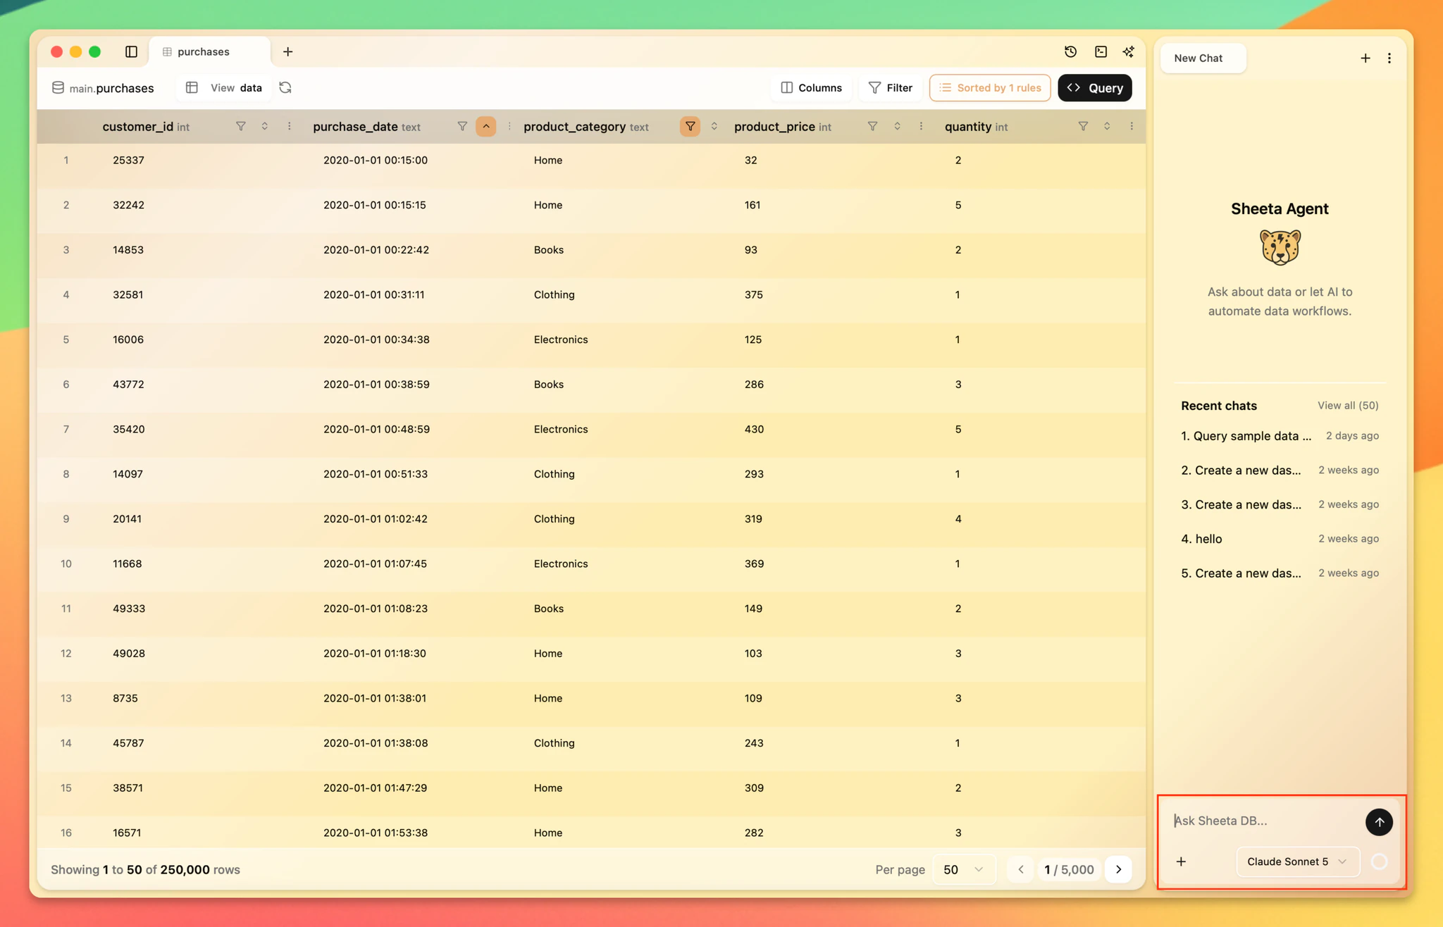The width and height of the screenshot is (1443, 927).
Task: Focus the Ask Sheeta DB input
Action: (x=1266, y=821)
